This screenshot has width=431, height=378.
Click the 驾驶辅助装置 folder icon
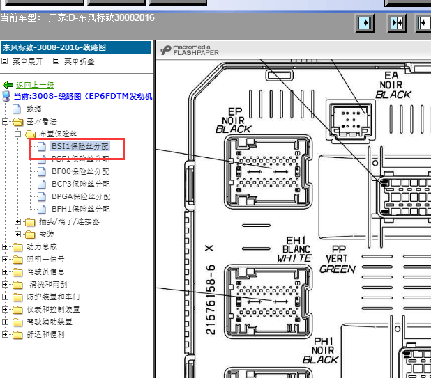pyautogui.click(x=18, y=322)
